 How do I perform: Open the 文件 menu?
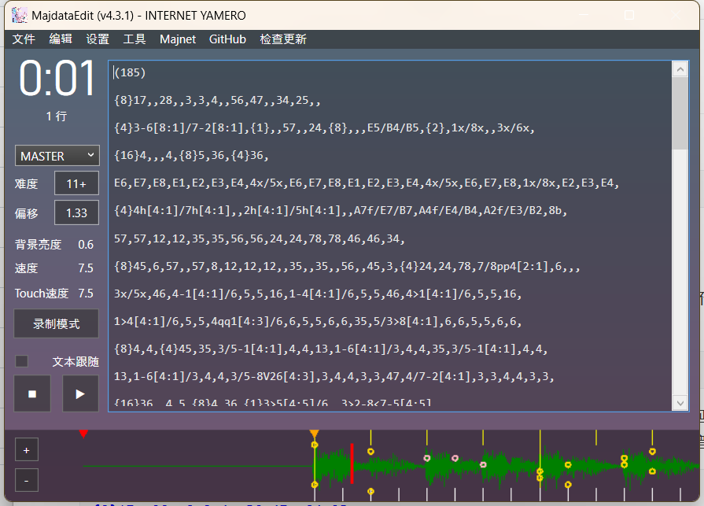pos(24,39)
